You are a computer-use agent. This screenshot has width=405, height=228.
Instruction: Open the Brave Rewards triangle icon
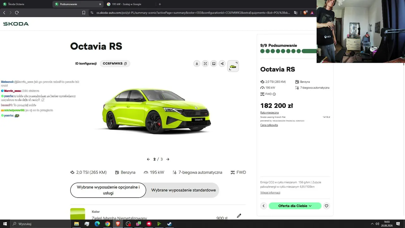(312, 13)
